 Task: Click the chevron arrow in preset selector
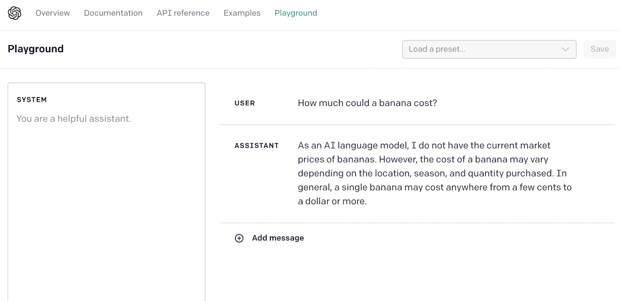pos(565,50)
